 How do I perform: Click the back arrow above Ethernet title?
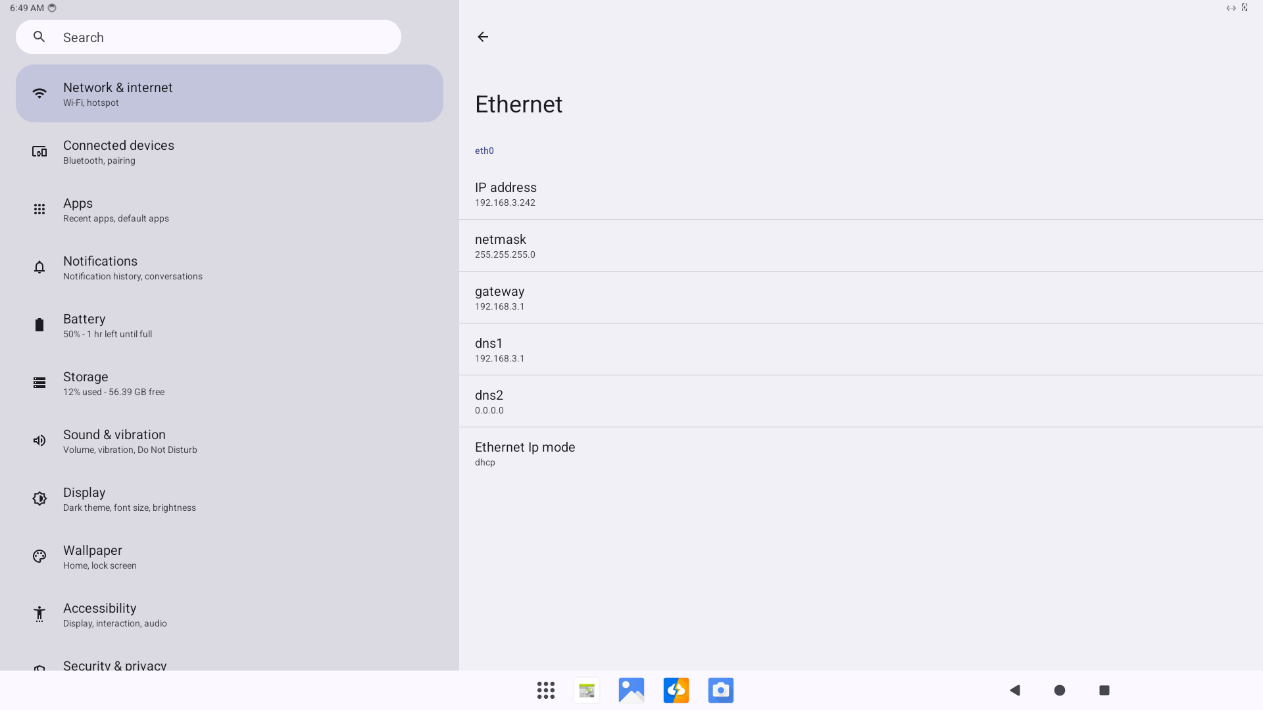[483, 37]
